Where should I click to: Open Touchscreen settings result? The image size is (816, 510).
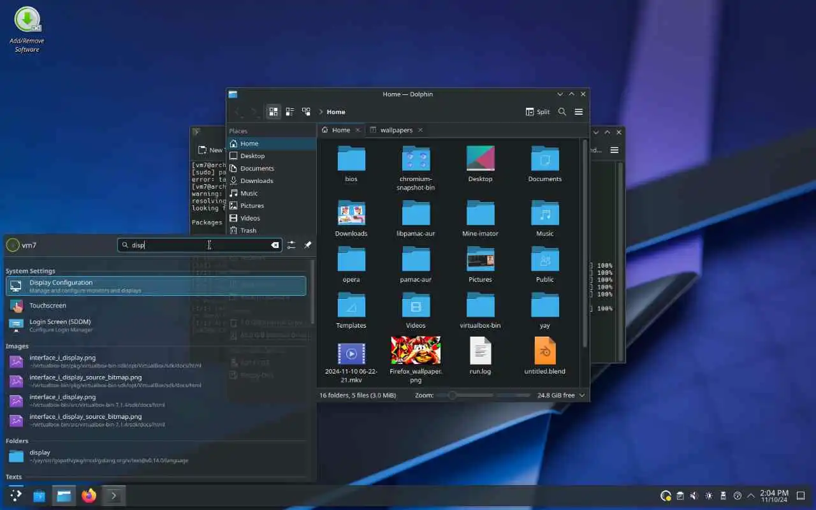pyautogui.click(x=156, y=305)
